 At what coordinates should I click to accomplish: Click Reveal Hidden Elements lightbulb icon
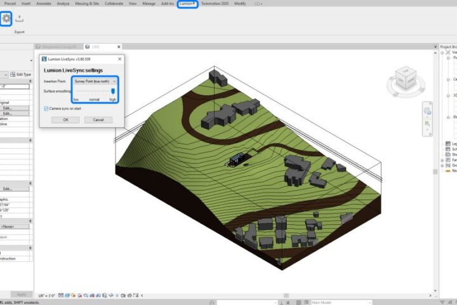117,295
